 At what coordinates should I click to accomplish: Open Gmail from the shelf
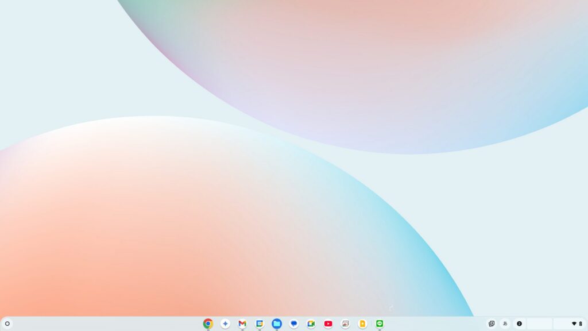point(242,324)
